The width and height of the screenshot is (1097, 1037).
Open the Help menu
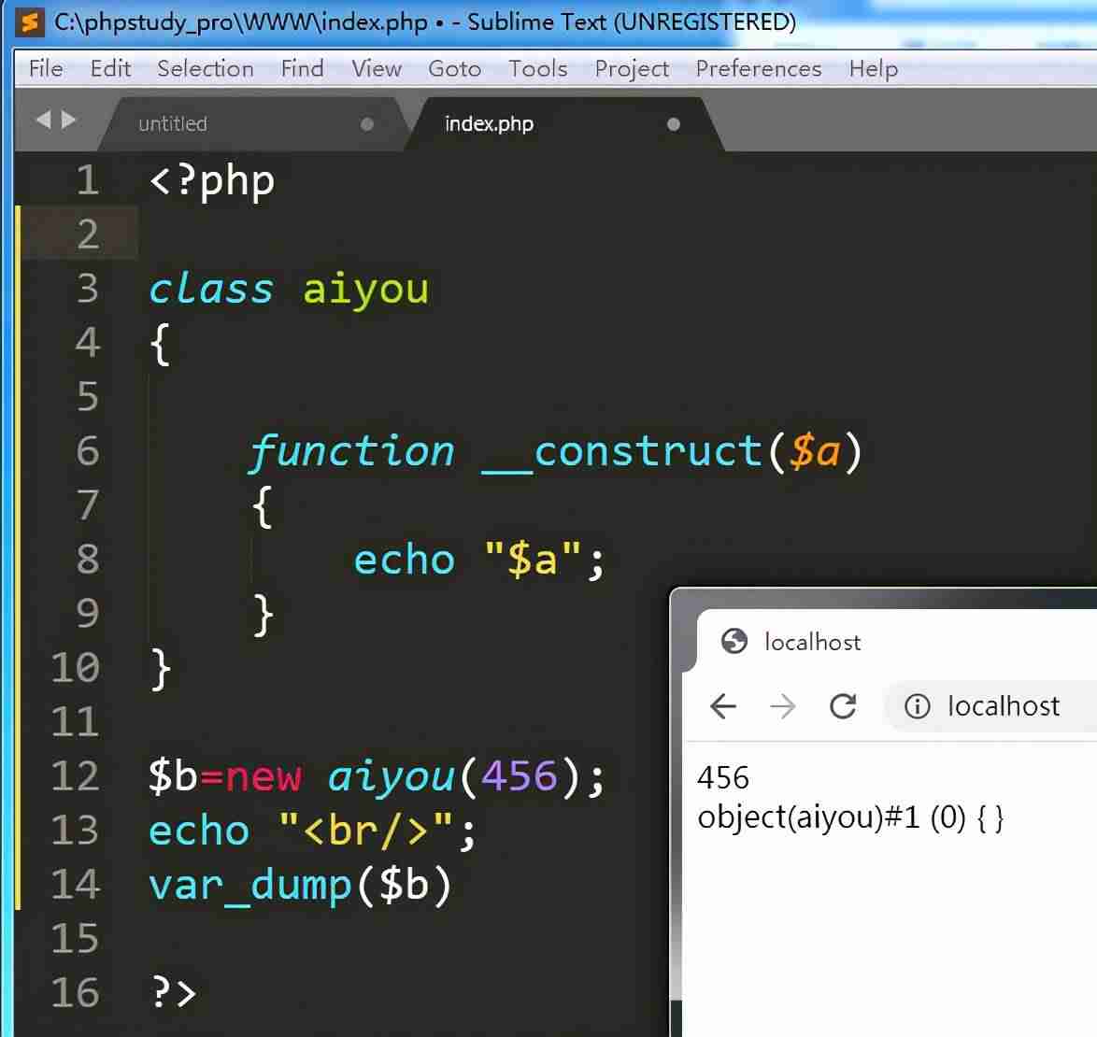coord(873,68)
